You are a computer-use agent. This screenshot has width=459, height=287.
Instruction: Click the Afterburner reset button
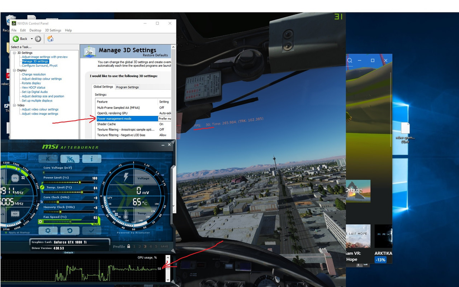pos(70,231)
